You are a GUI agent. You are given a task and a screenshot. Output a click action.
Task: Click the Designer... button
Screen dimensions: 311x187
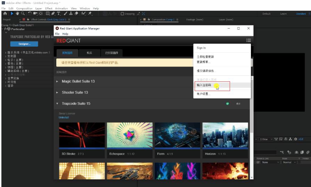(x=24, y=44)
